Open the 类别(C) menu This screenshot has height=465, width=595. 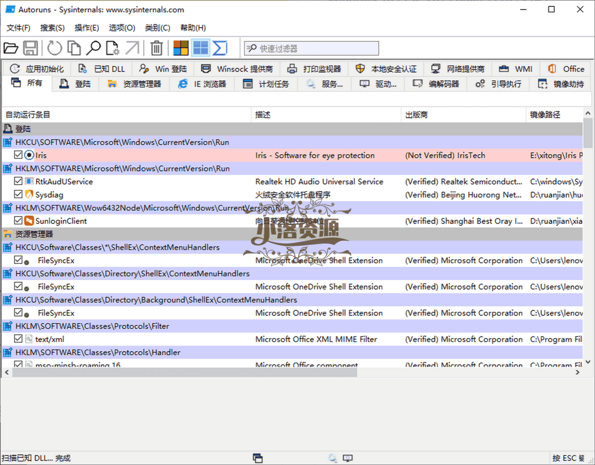coord(157,28)
